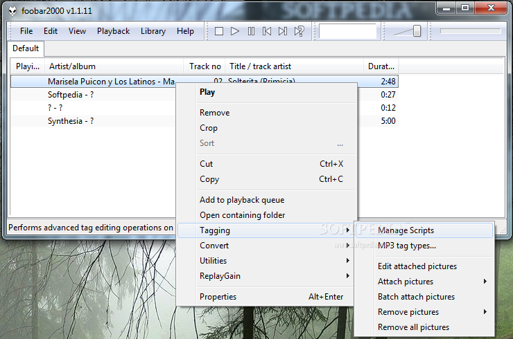Select the Default playlist tab

point(26,48)
